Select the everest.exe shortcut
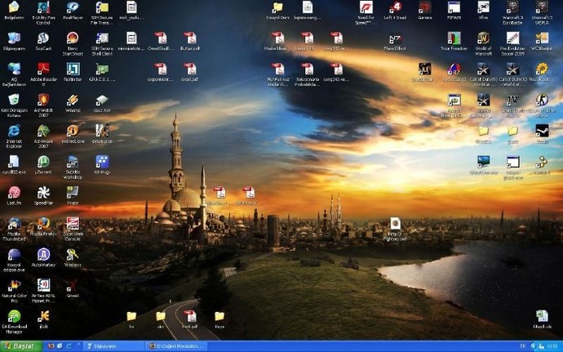Image resolution: width=563 pixels, height=352 pixels. coord(73,131)
